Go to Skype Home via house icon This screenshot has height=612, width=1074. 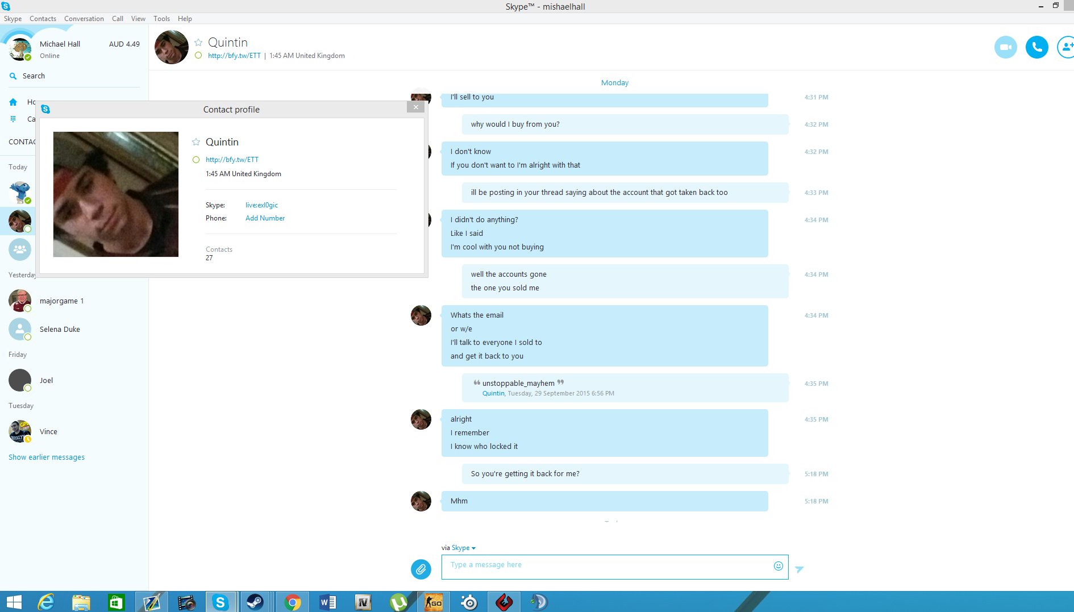point(13,102)
